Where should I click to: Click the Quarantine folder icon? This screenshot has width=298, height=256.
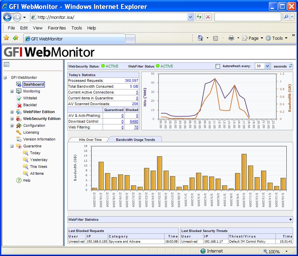point(18,146)
